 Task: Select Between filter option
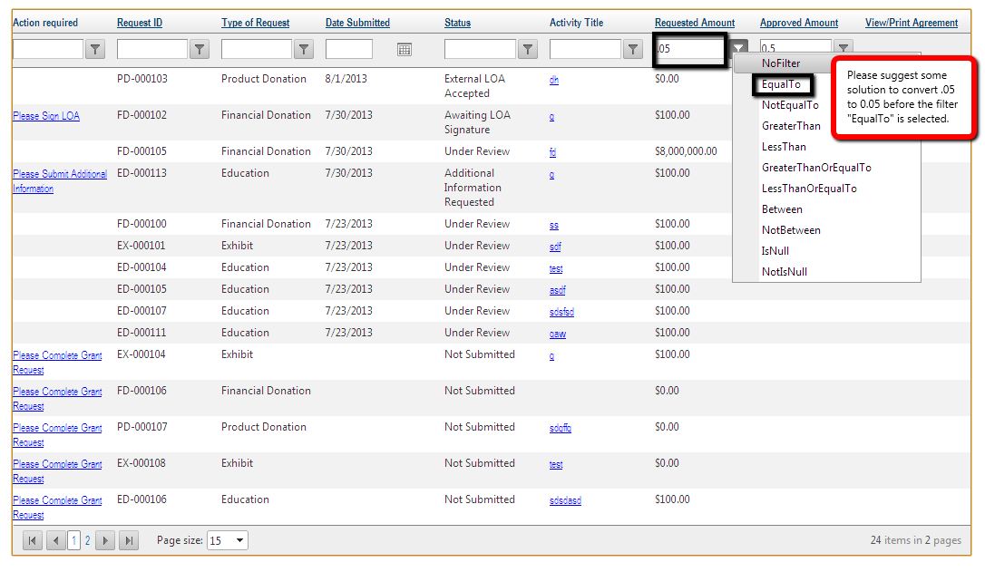pyautogui.click(x=782, y=209)
